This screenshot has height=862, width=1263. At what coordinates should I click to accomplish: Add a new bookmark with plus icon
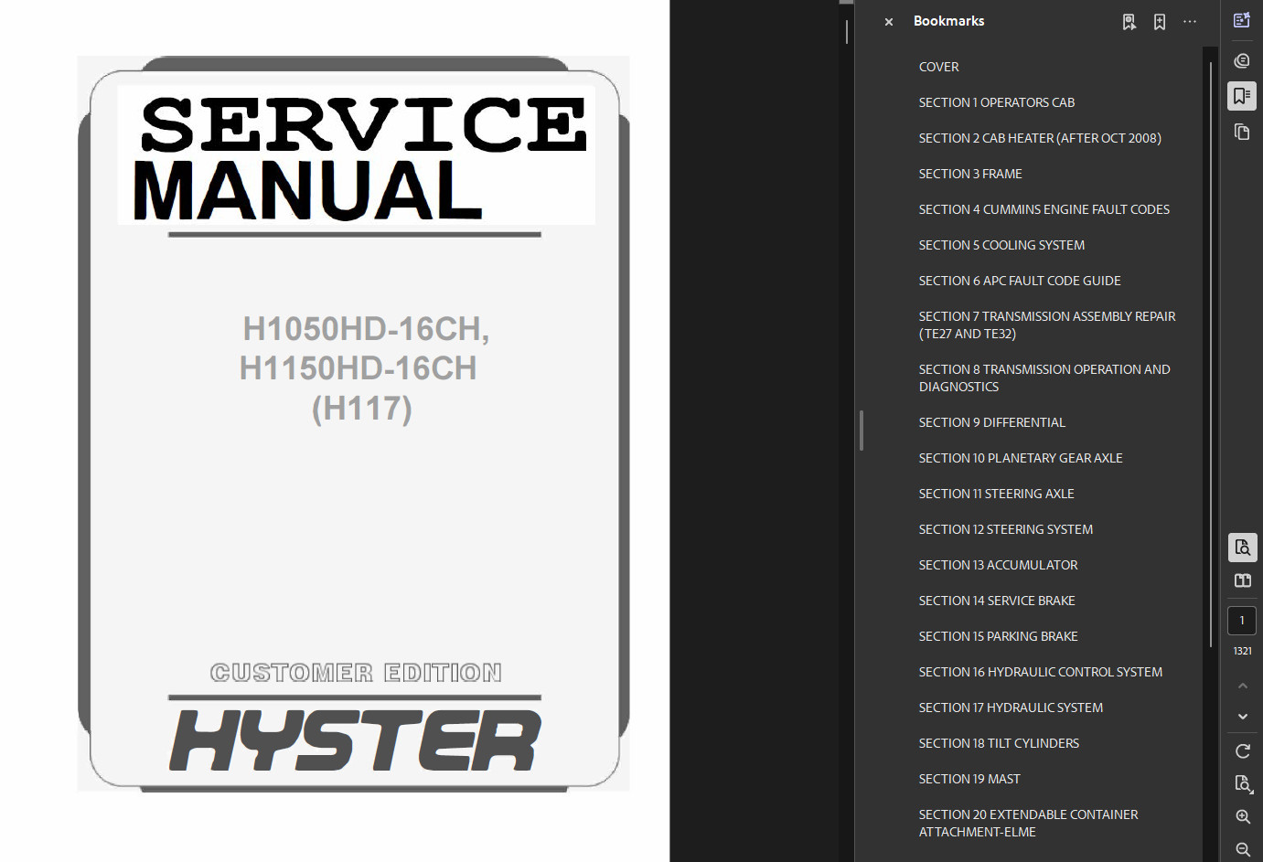click(1160, 22)
